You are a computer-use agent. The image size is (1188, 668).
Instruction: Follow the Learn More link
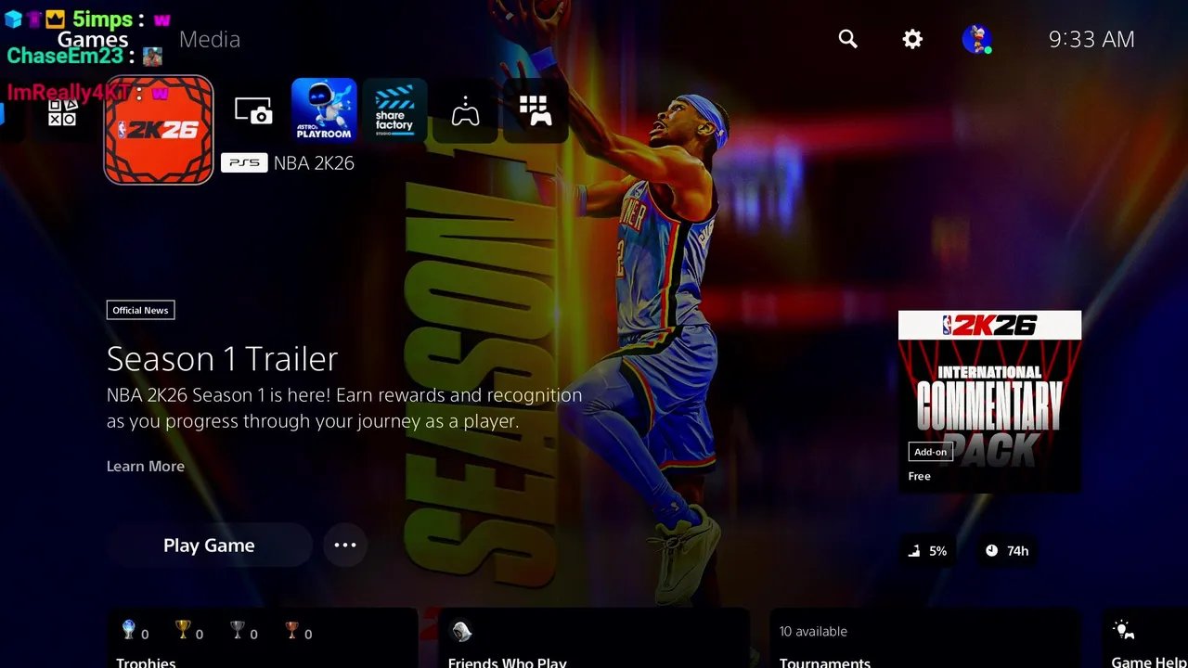[146, 466]
